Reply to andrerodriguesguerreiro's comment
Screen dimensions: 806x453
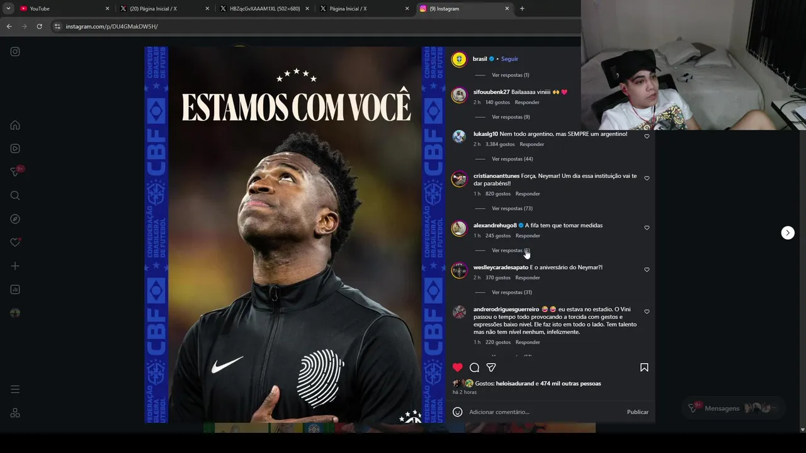tap(528, 342)
